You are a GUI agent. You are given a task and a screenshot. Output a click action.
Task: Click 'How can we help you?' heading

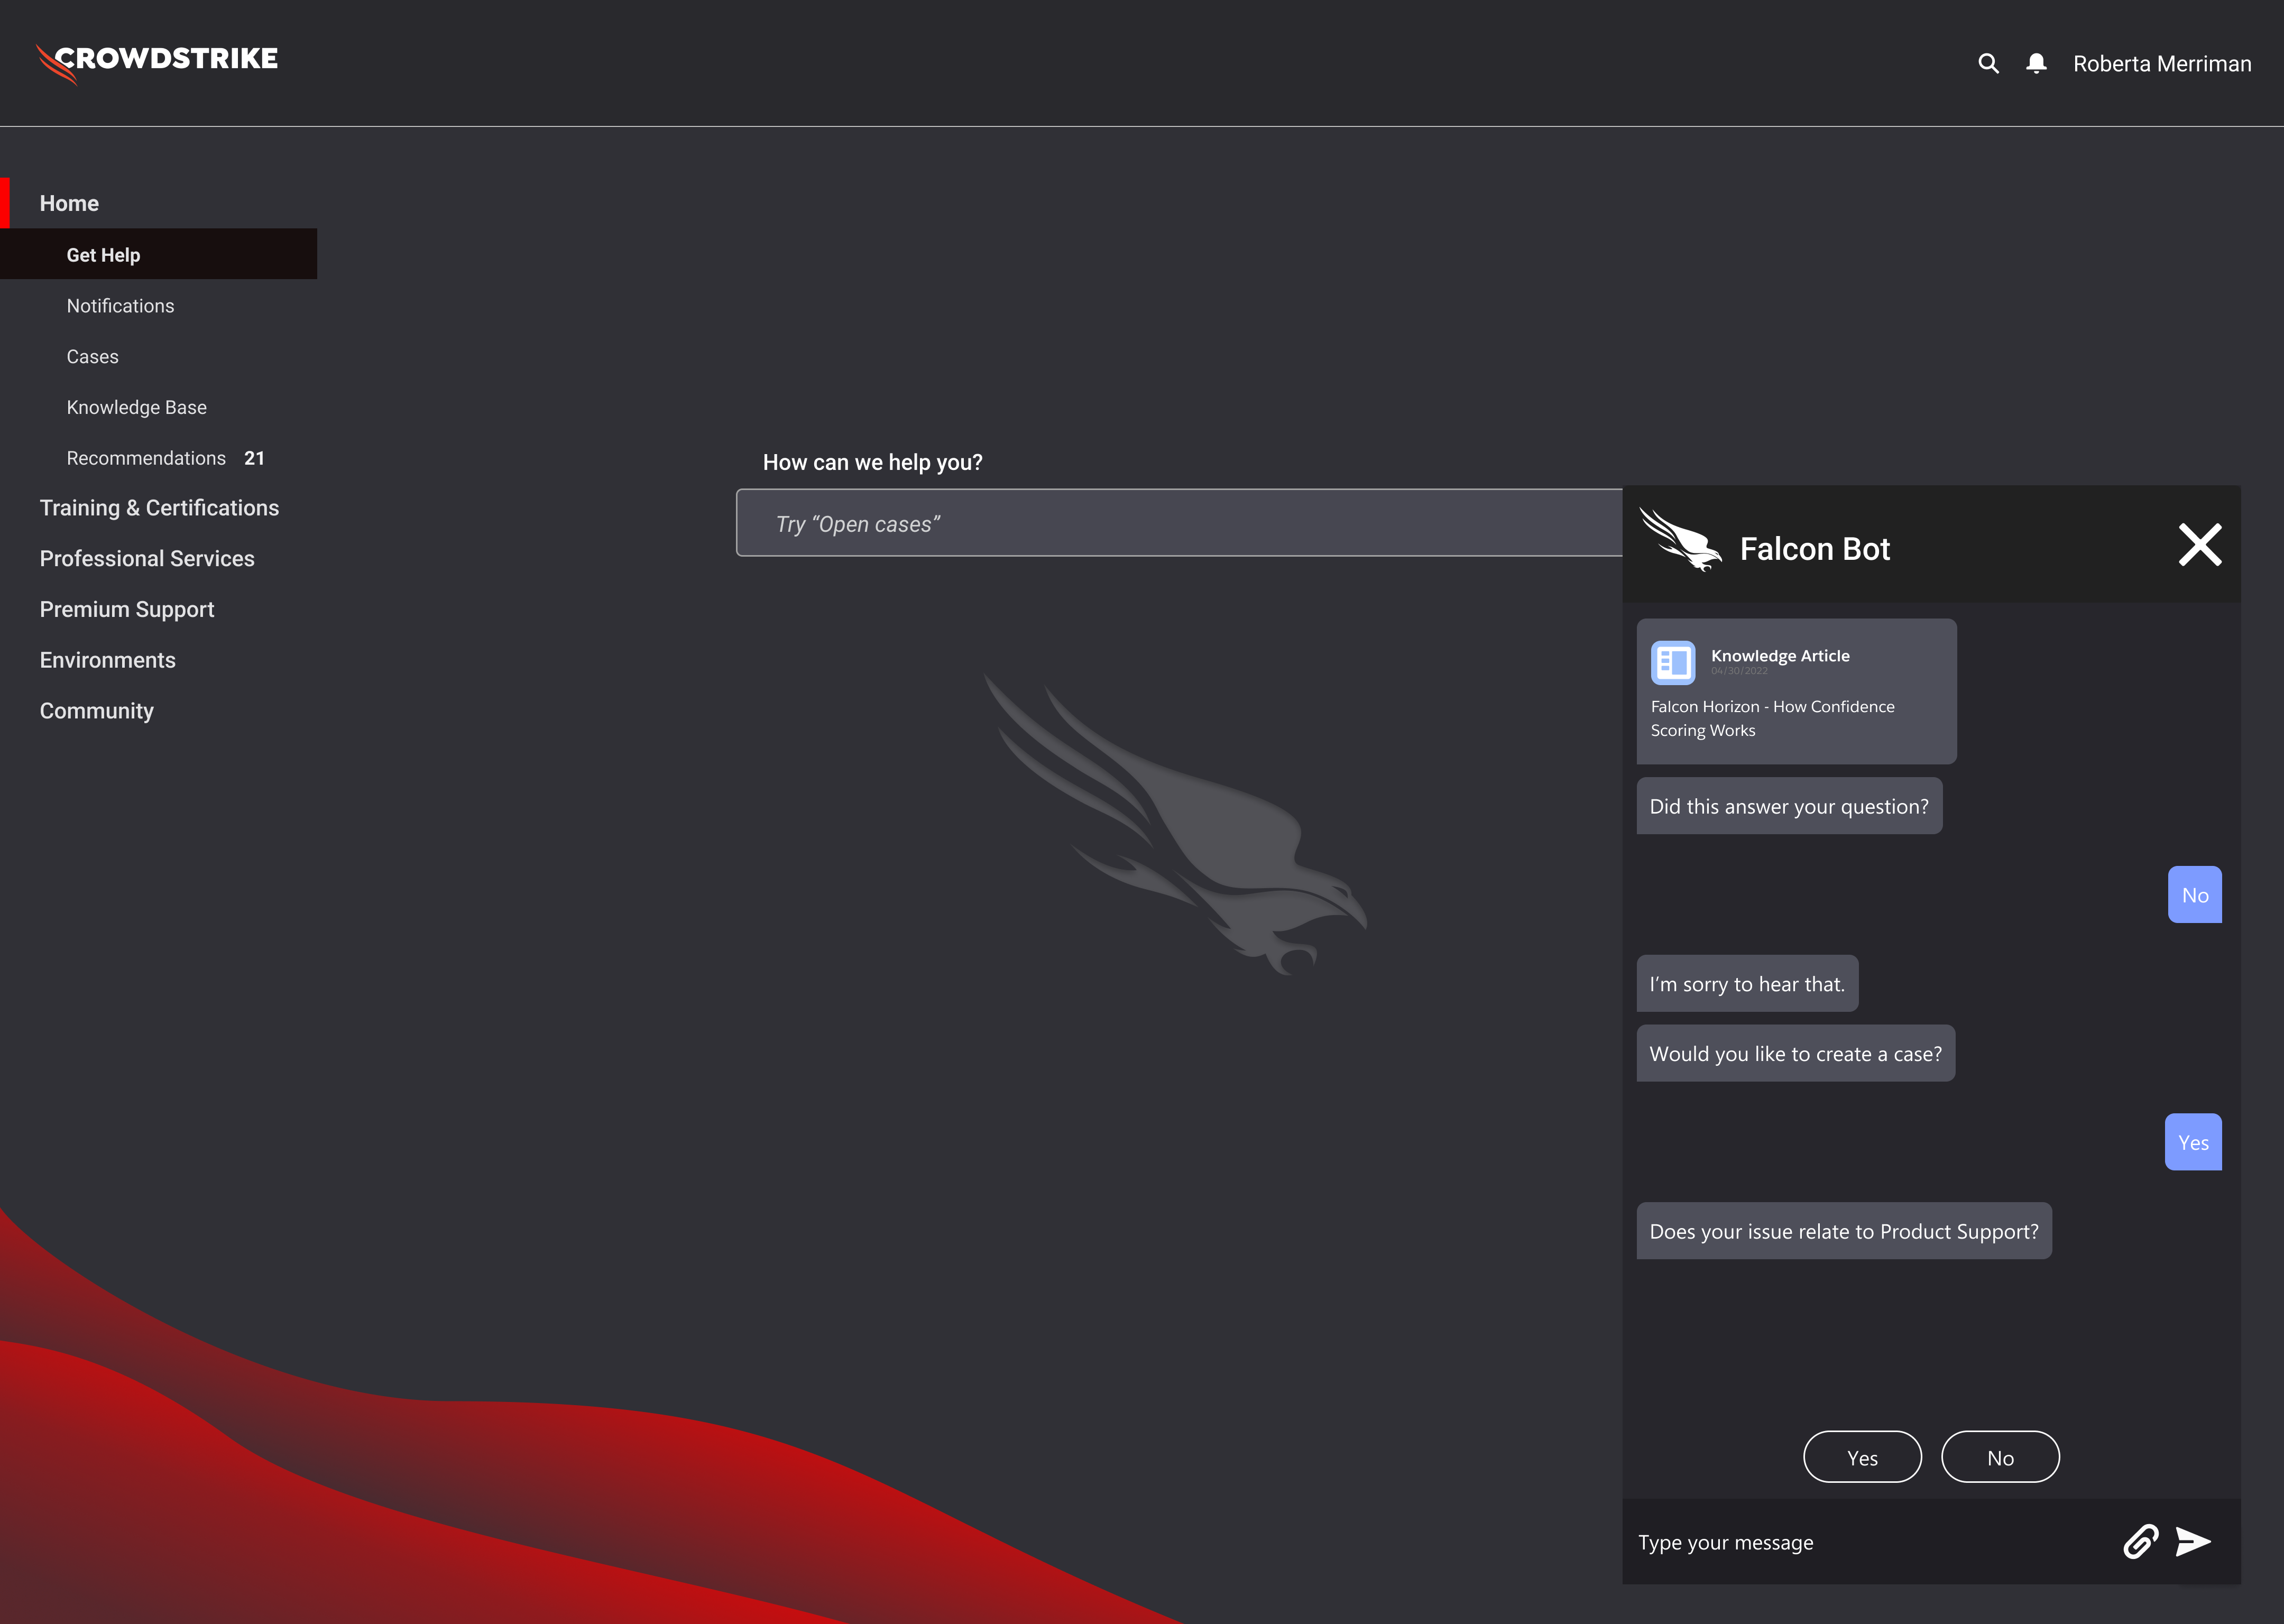pos(872,462)
